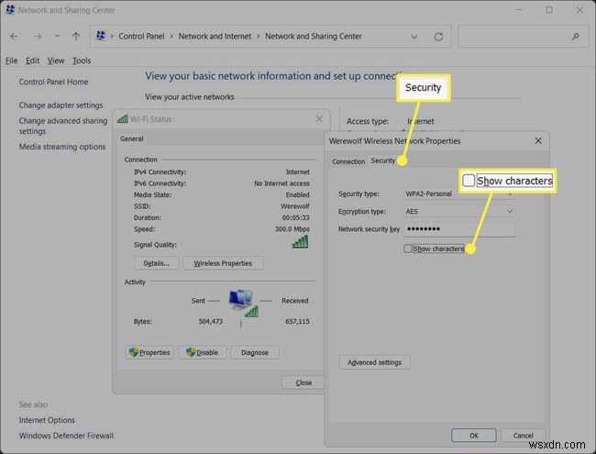Click the Network security key field
The image size is (596, 454).
458,229
